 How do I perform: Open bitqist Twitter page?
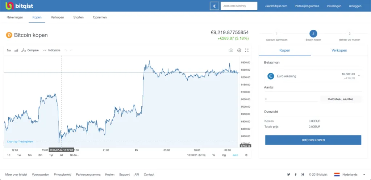coord(288,175)
